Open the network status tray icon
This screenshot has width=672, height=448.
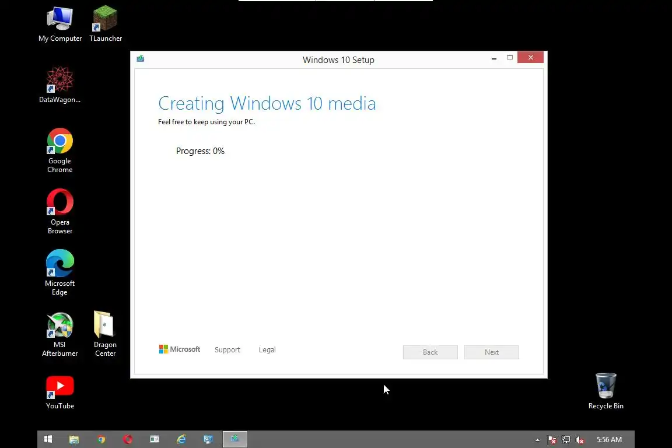click(566, 440)
